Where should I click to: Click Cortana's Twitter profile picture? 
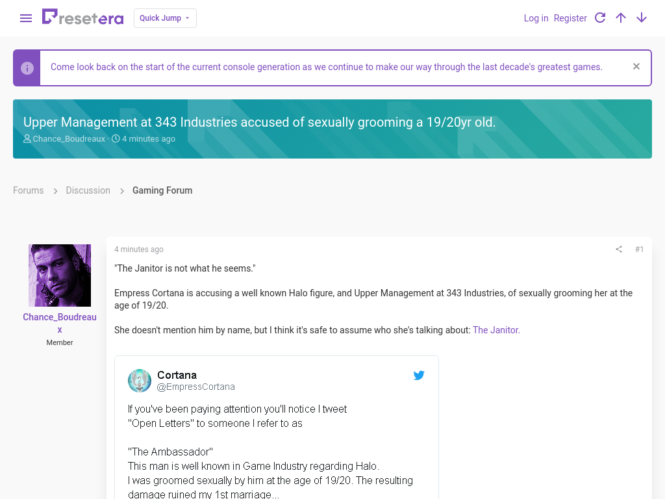point(140,381)
